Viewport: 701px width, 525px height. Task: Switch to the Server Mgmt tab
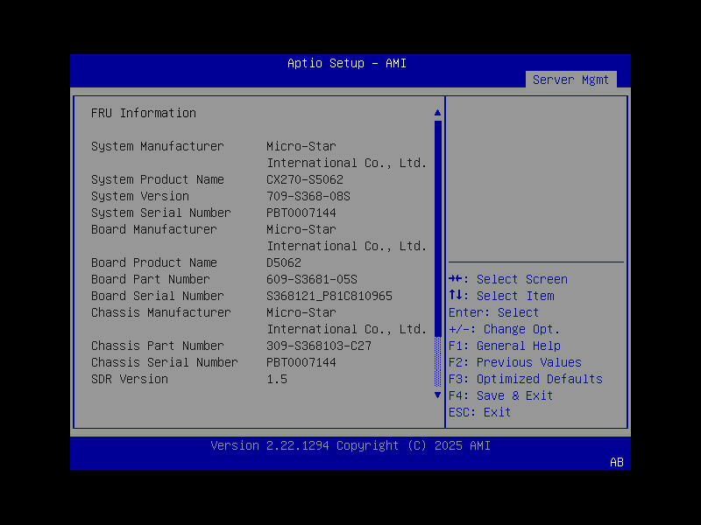pos(571,79)
